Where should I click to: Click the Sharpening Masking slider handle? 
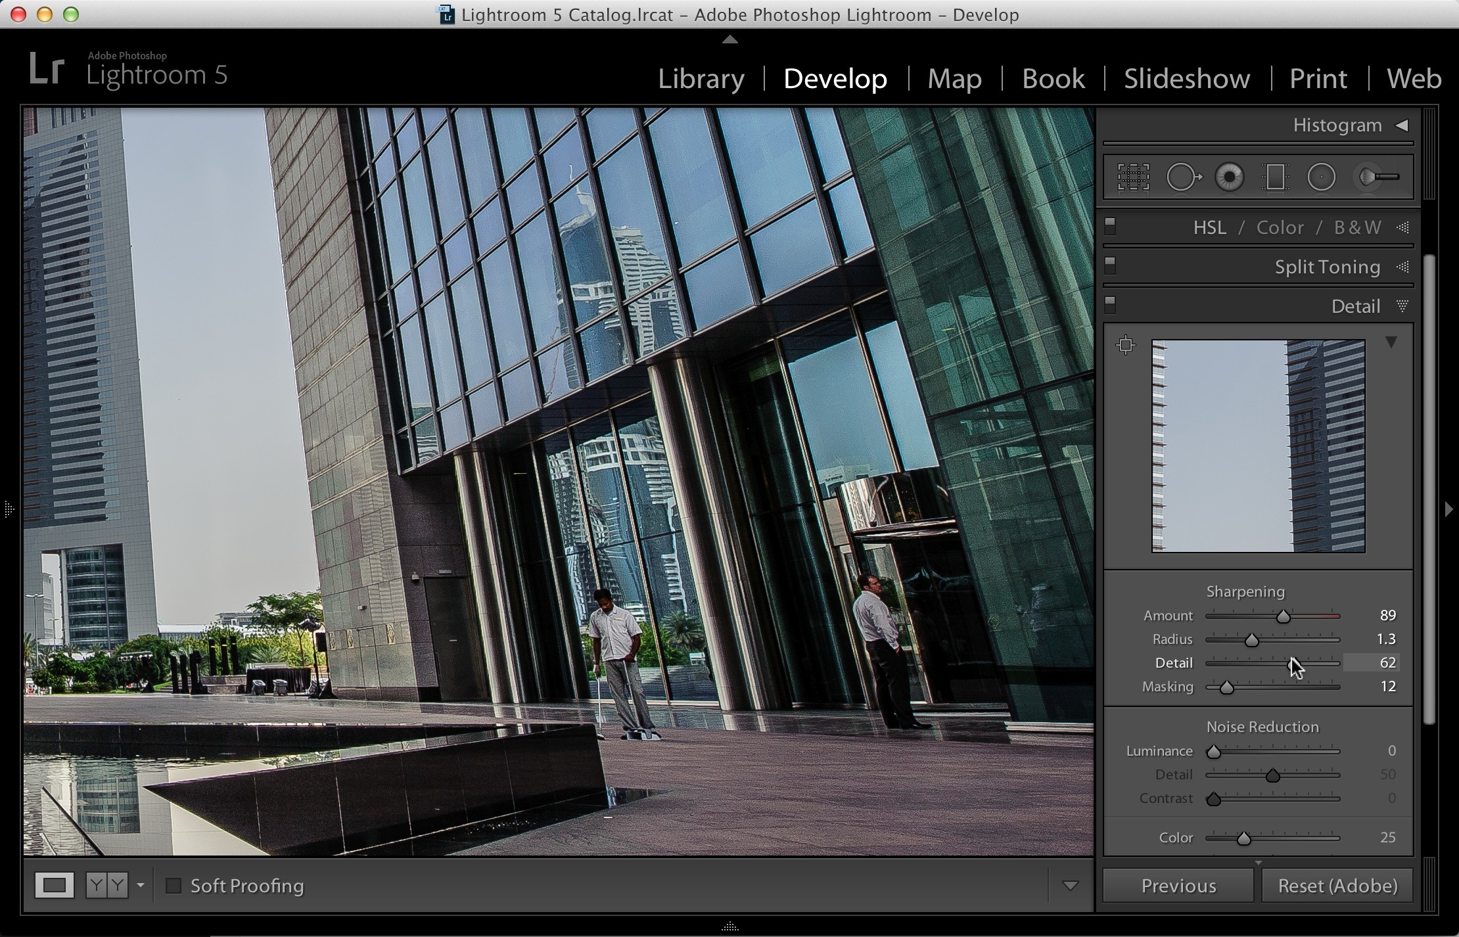[1226, 687]
